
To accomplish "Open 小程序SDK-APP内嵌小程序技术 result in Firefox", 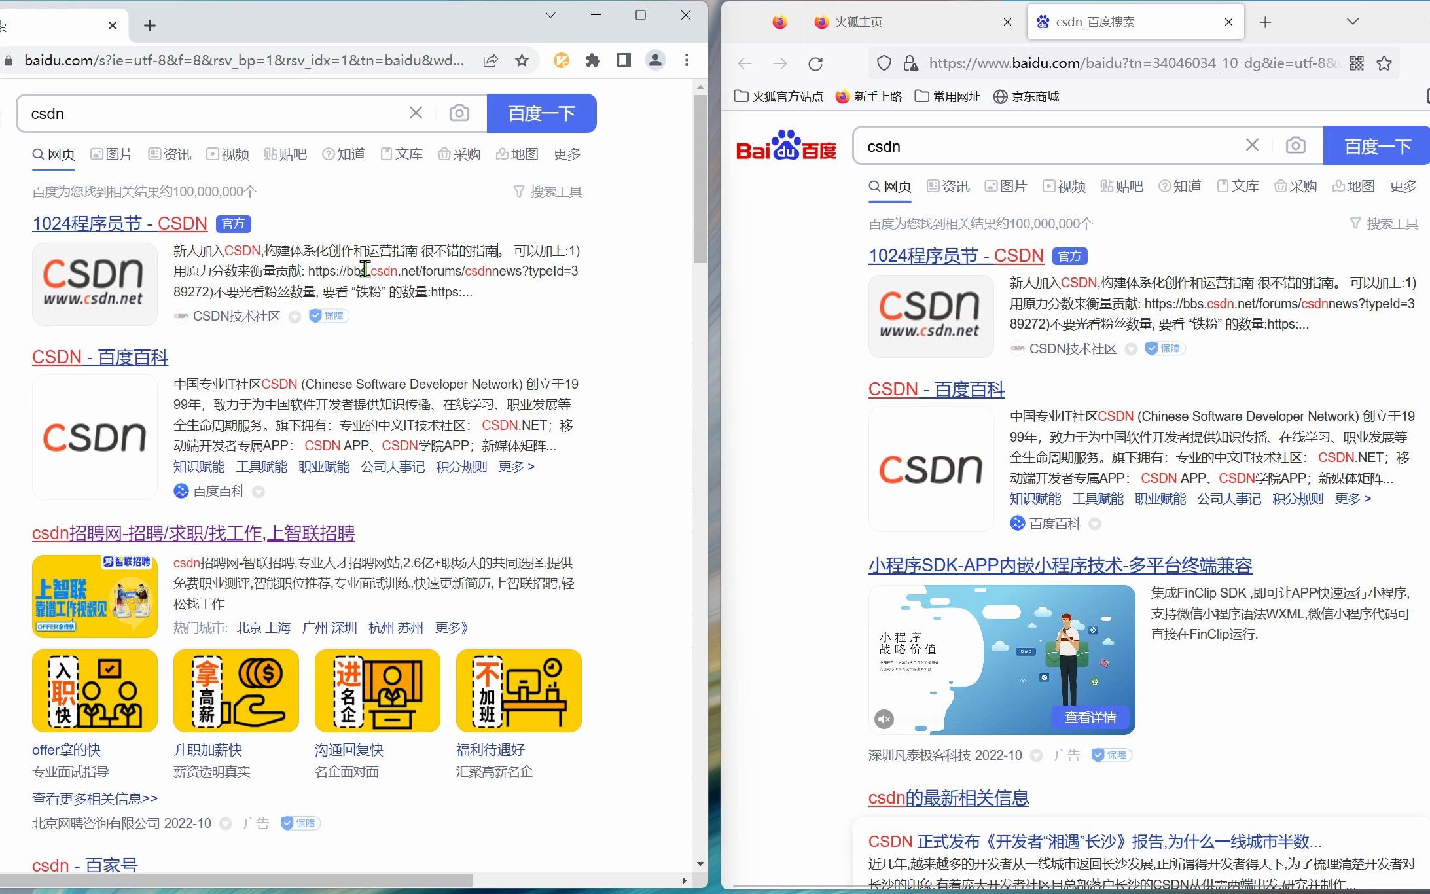I will [x=1060, y=565].
